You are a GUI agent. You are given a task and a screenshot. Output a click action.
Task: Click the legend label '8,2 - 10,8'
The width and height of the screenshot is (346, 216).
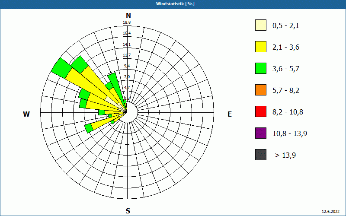click(288, 112)
